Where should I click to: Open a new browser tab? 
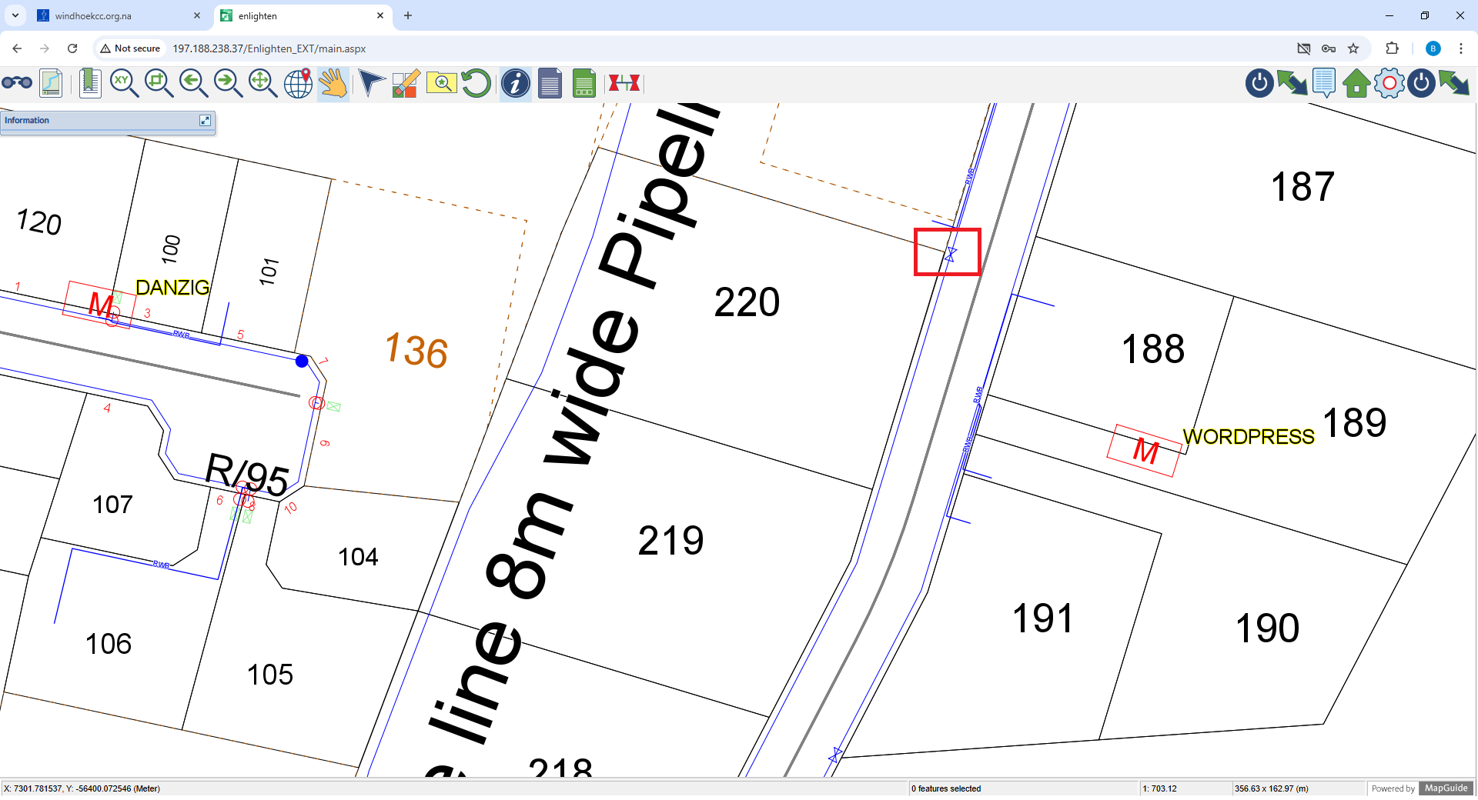tap(408, 15)
